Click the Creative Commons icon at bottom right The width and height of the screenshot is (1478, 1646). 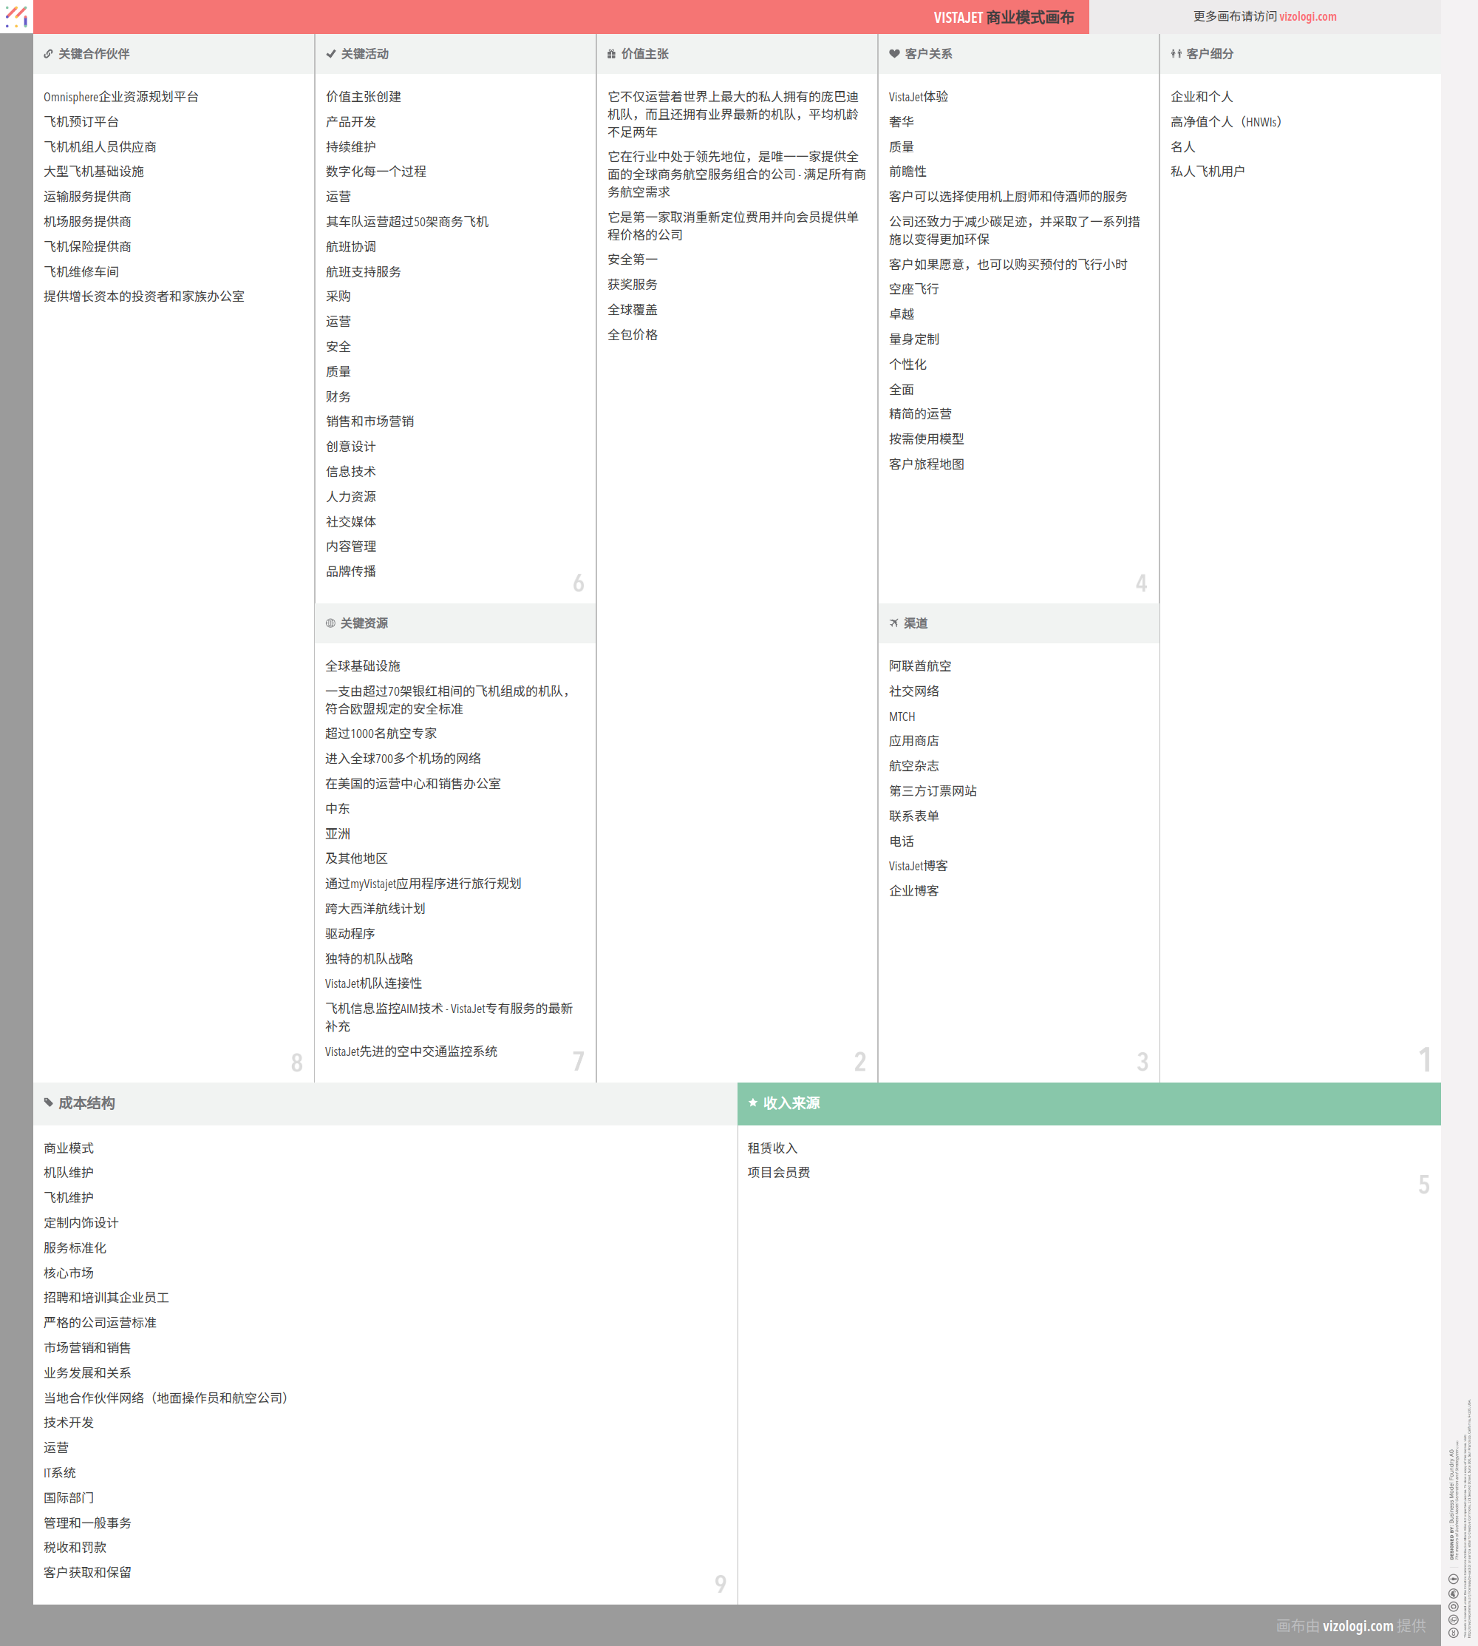[1454, 1631]
